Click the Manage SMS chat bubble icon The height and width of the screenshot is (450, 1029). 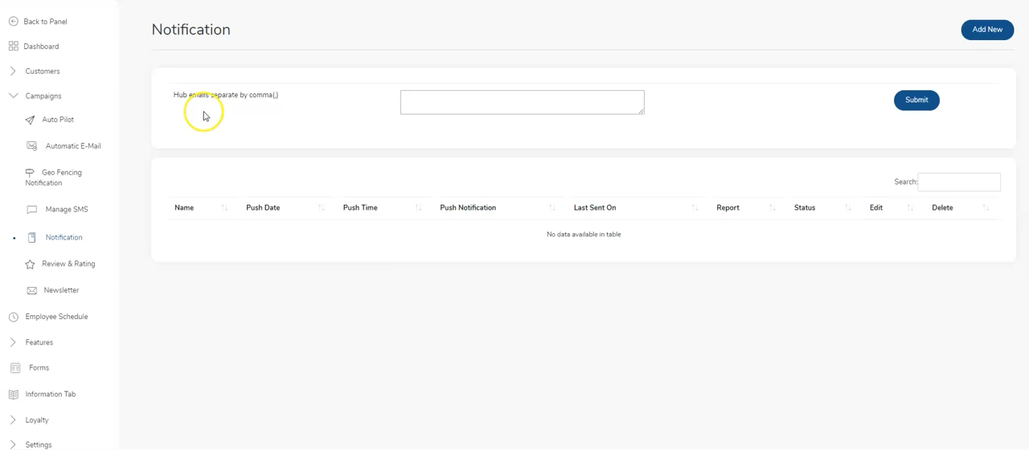coord(31,210)
